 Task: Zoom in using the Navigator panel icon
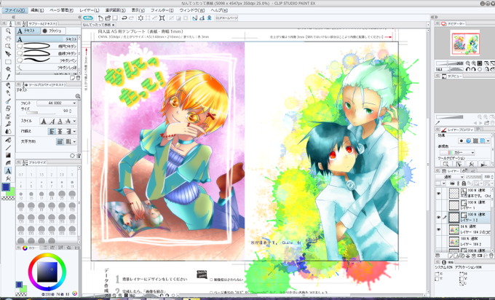(x=474, y=63)
